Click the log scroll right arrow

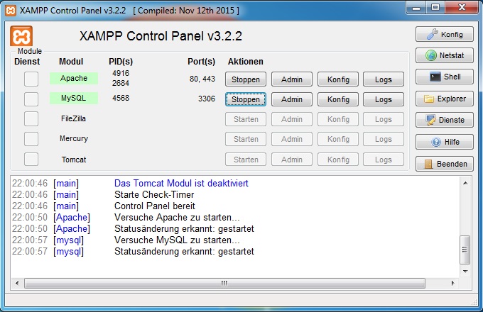click(452, 283)
